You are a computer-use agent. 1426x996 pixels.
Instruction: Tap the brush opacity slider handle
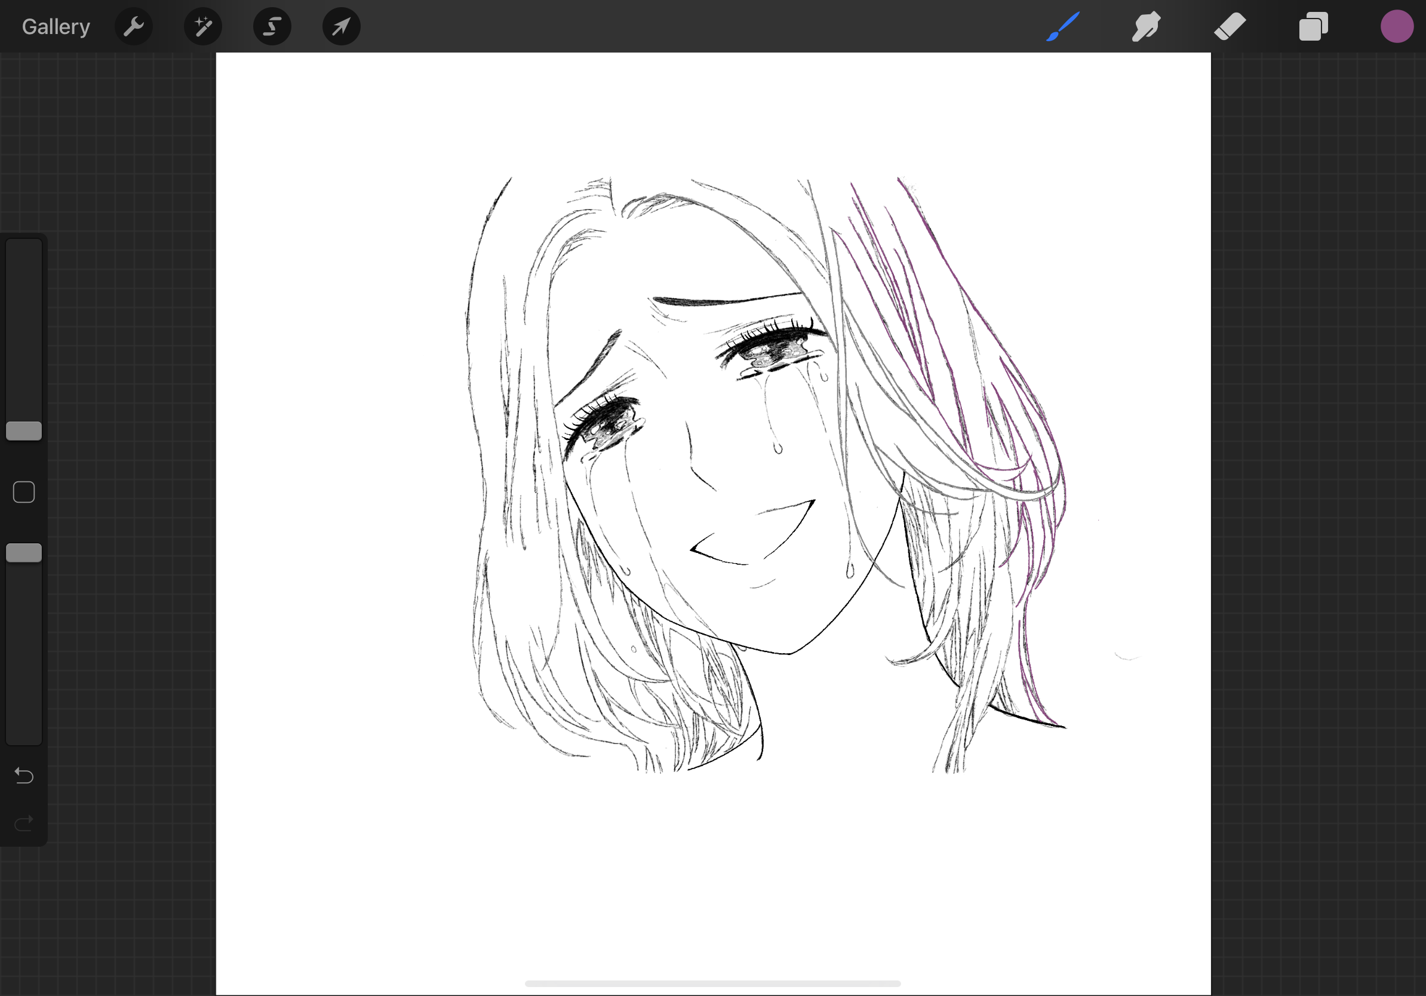click(24, 553)
